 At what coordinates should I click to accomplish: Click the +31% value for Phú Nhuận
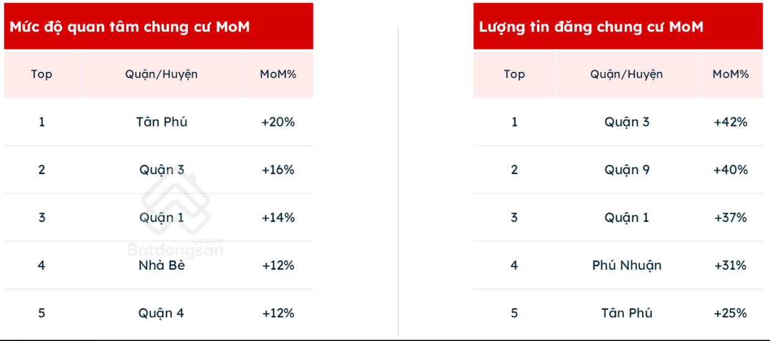730,265
